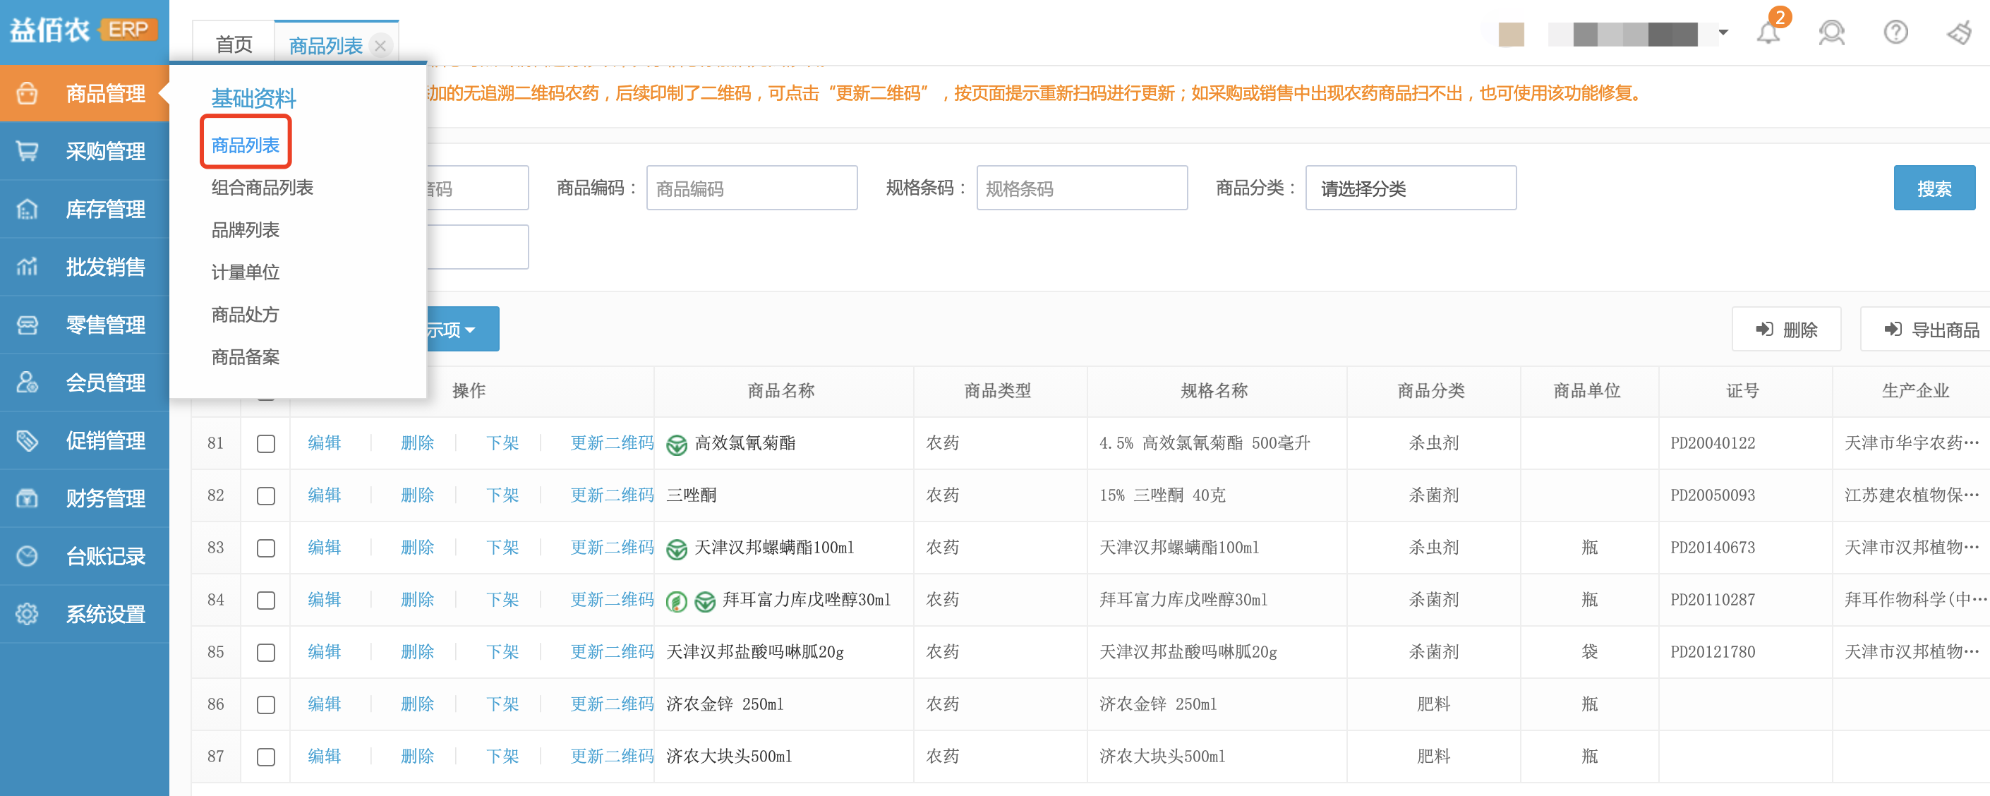1990x796 pixels.
Task: Click inside the 商品编码 input field
Action: (752, 187)
